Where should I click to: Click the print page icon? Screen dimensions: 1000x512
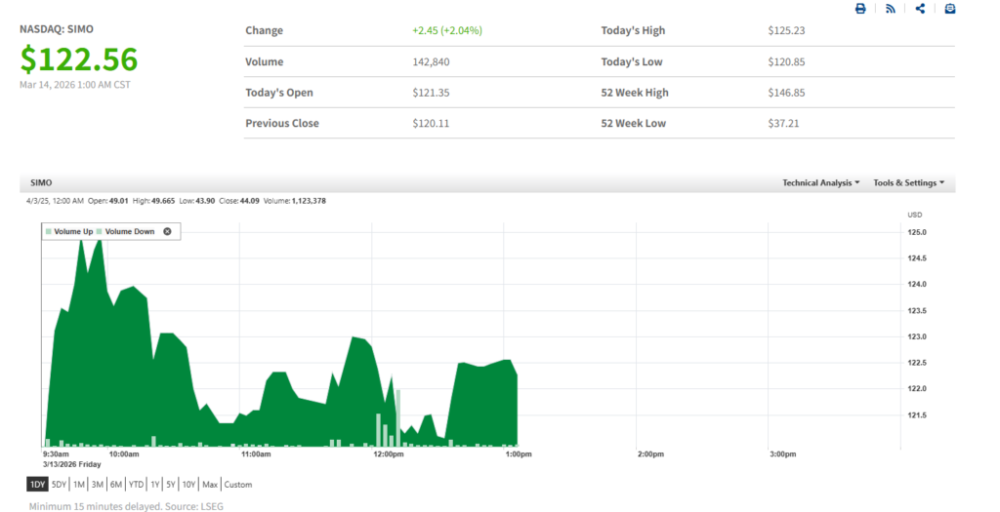(860, 9)
